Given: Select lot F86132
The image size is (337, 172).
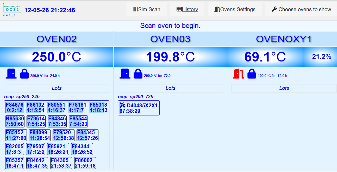Looking at the screenshot, I should (x=35, y=107).
